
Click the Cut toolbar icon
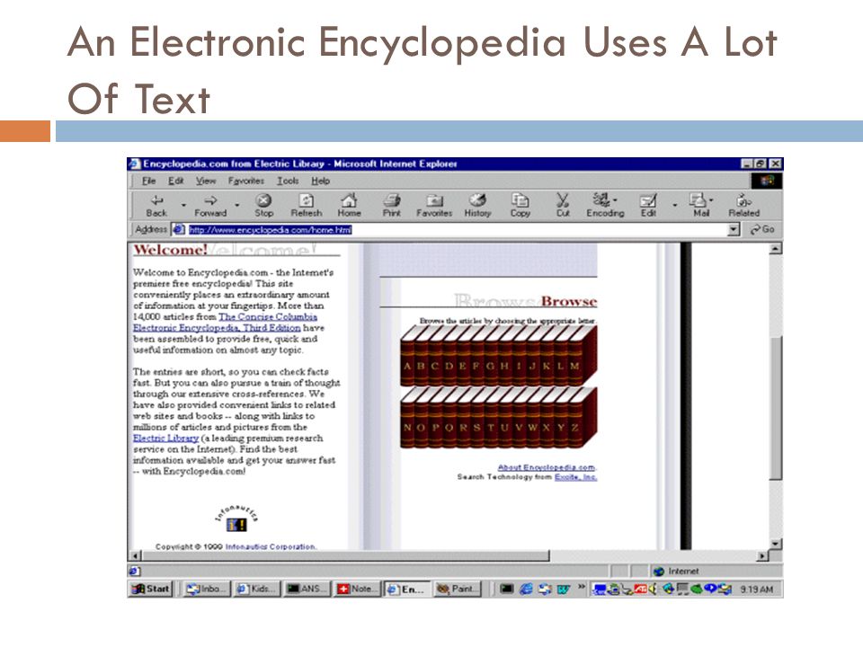point(563,206)
